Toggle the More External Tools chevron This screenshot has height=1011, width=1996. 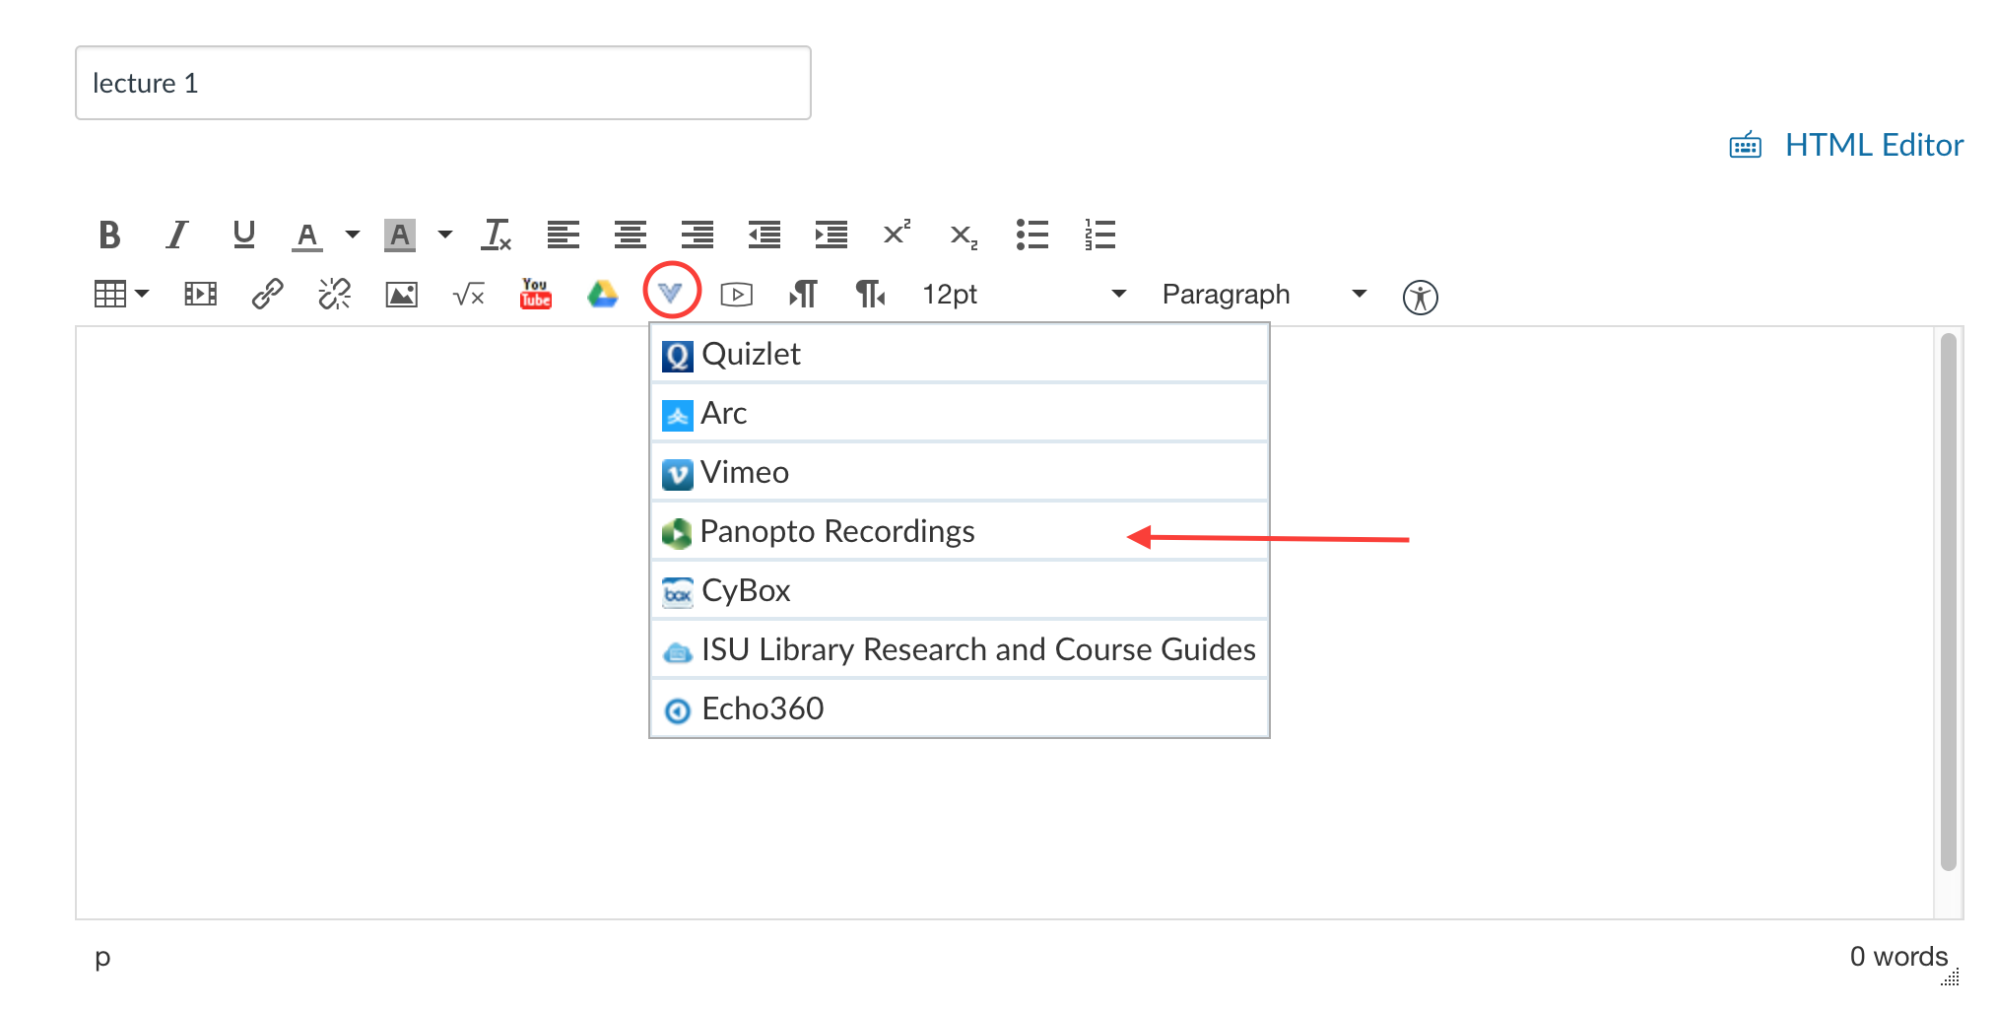[671, 292]
